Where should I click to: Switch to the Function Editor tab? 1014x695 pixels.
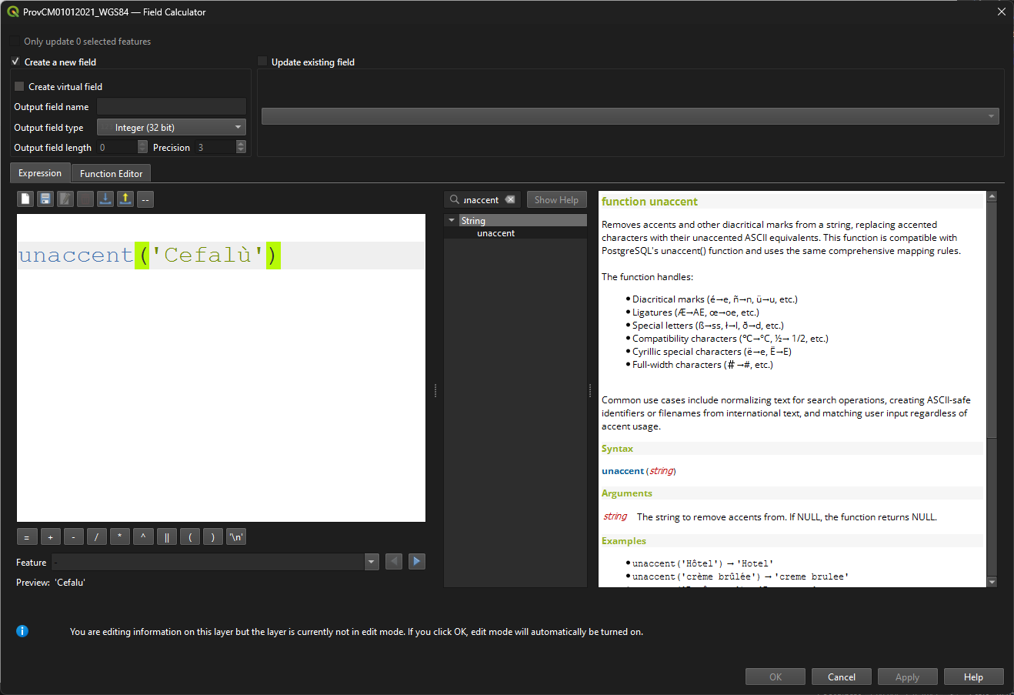tap(111, 174)
